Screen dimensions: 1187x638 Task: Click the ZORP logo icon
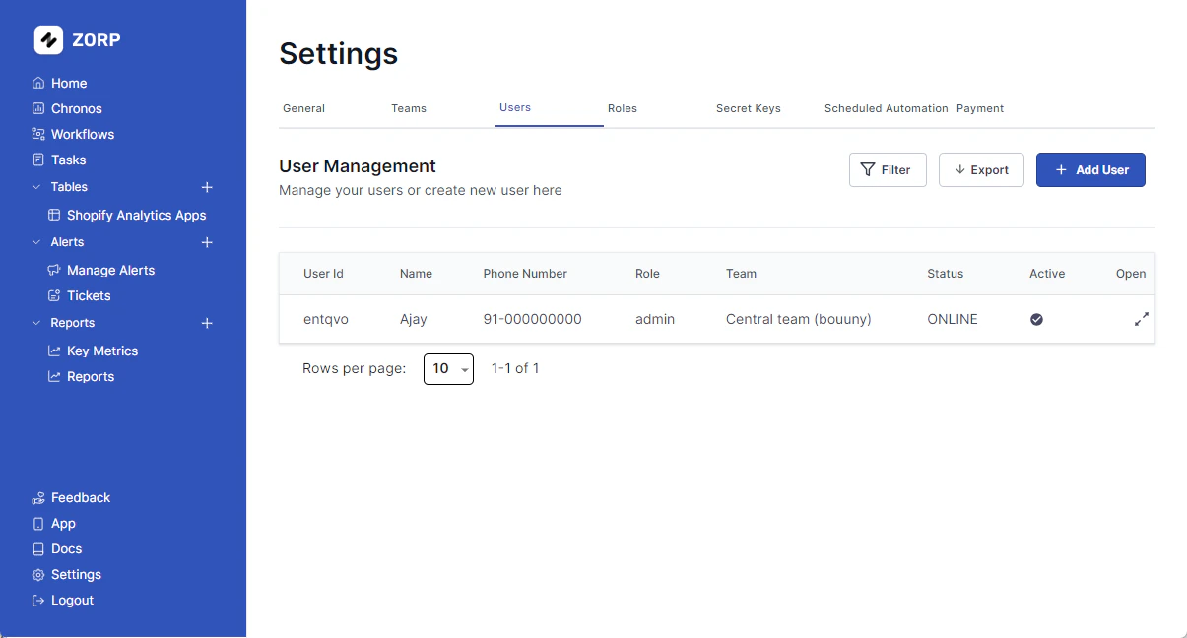point(46,39)
